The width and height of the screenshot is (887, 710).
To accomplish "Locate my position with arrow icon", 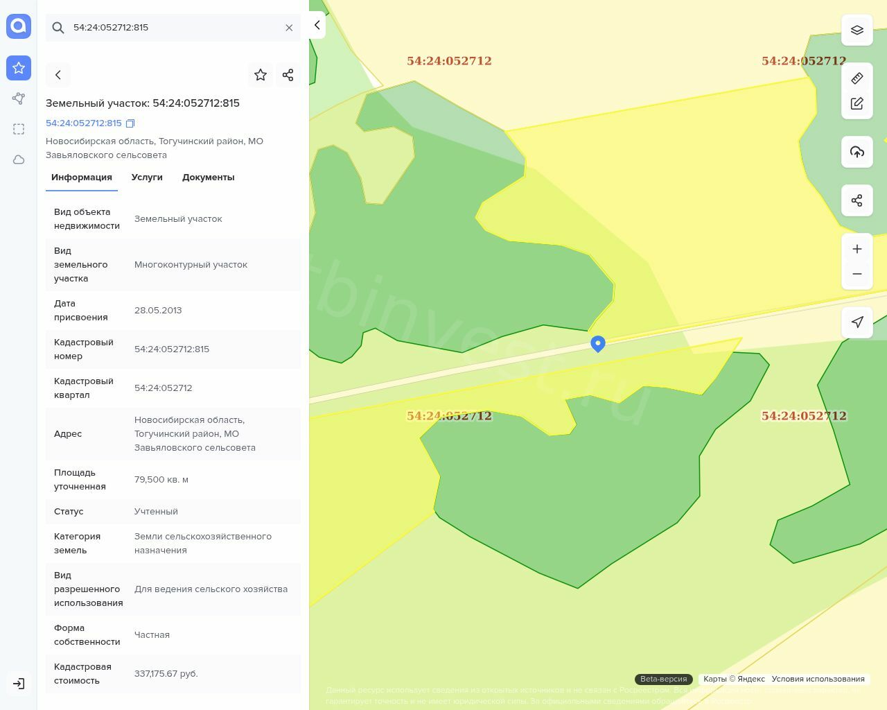I will click(x=857, y=322).
